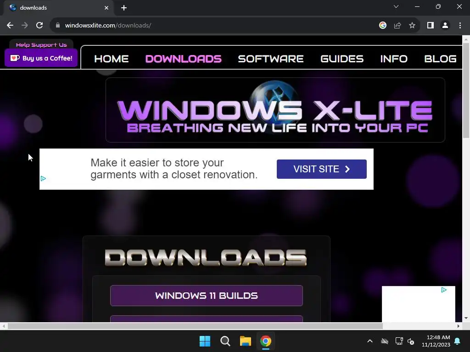Screen dimensions: 470x352
Task: Show hidden system tray icons
Action: tap(370, 341)
